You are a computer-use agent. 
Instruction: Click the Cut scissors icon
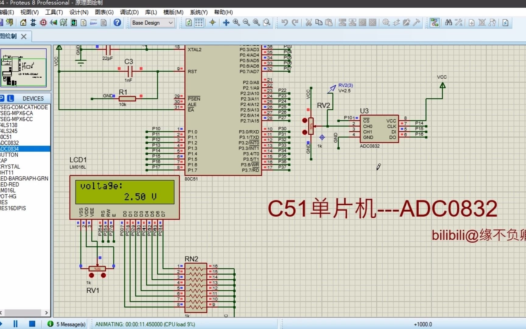tap(309, 23)
